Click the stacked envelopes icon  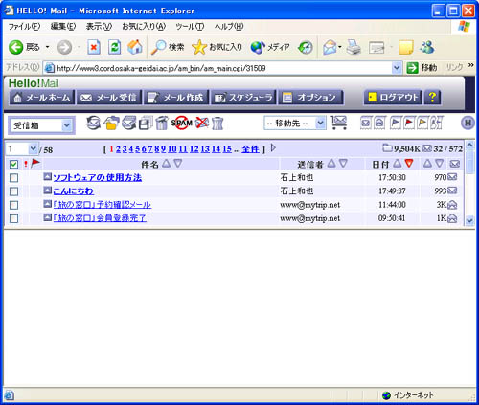(x=129, y=123)
